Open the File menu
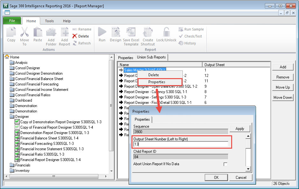This screenshot has height=189, width=299. (x=12, y=21)
